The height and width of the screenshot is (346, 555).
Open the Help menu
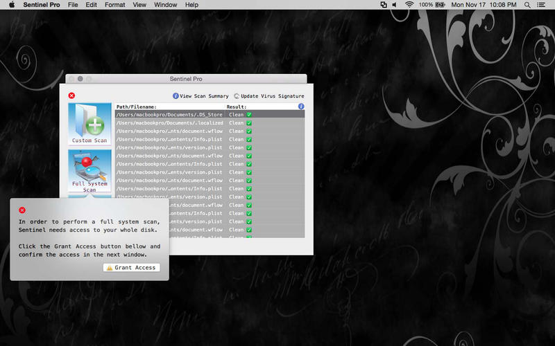click(191, 5)
